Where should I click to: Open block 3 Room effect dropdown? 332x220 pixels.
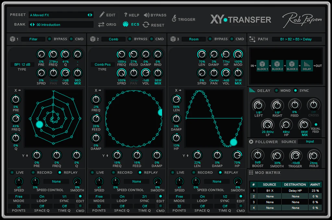coord(194,39)
